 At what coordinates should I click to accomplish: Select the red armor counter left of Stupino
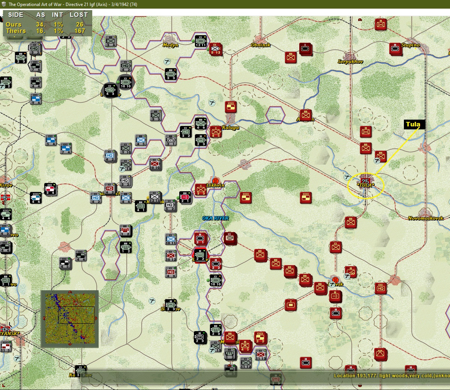tap(395, 49)
